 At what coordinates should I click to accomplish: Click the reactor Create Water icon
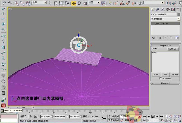coord(3,30)
